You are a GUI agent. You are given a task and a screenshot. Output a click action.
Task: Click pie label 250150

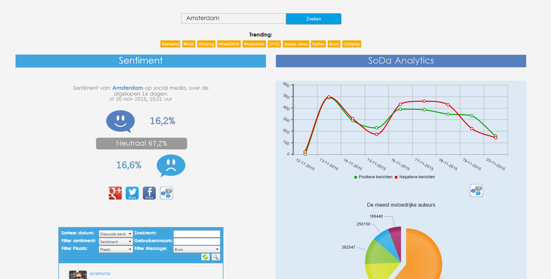pyautogui.click(x=363, y=224)
